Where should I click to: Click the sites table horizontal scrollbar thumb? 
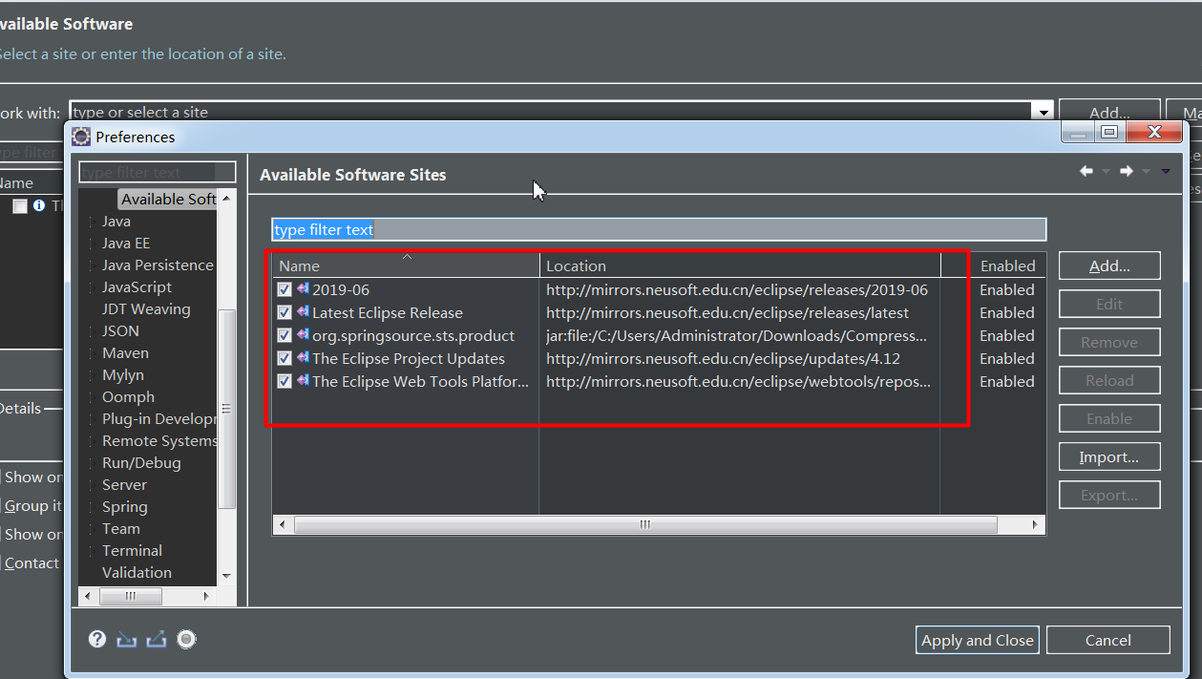tap(645, 524)
